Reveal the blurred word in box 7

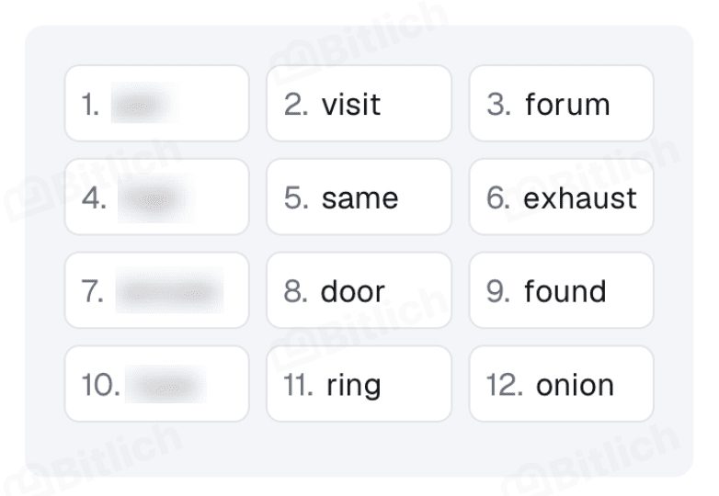(x=169, y=290)
